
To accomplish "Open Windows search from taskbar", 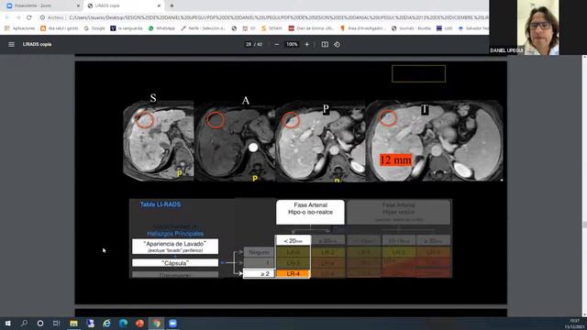I will [x=24, y=324].
